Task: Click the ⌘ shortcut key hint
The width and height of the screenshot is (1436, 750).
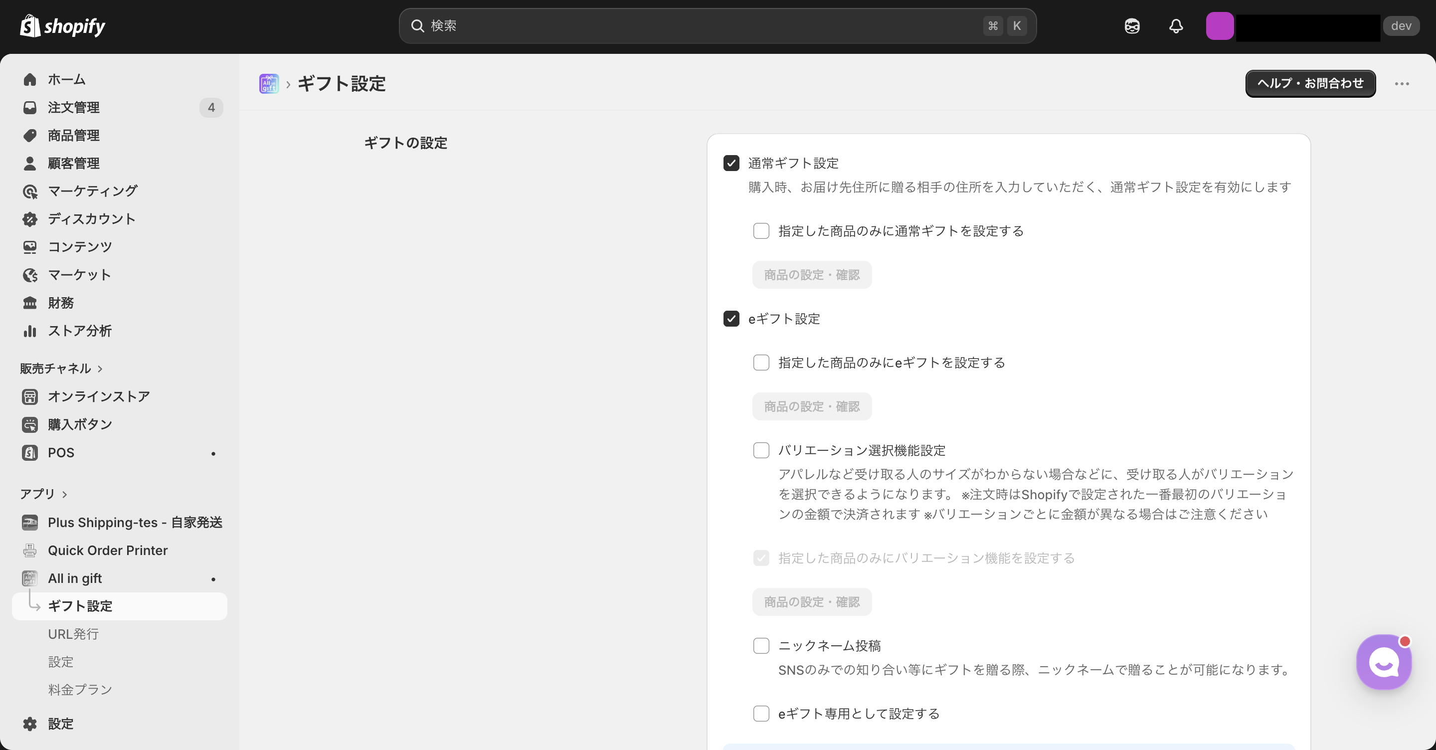Action: point(993,25)
